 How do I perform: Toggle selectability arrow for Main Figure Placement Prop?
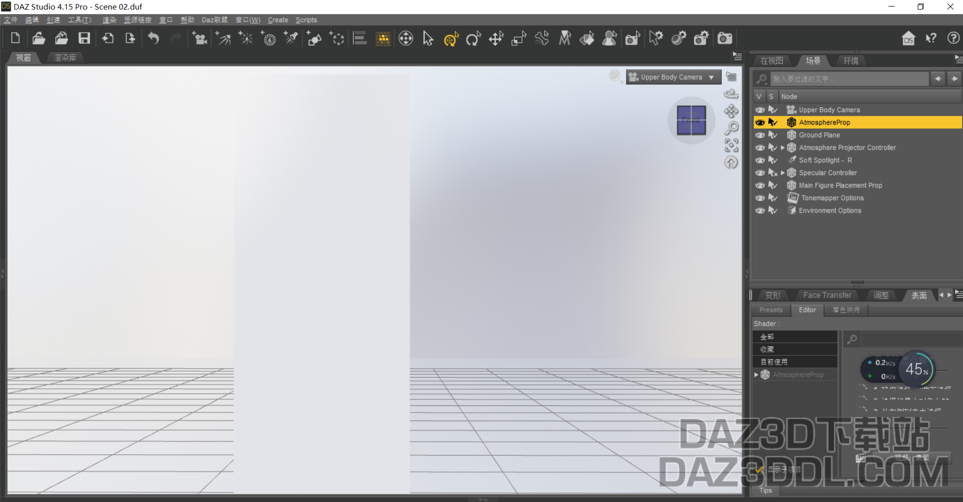[x=773, y=185]
